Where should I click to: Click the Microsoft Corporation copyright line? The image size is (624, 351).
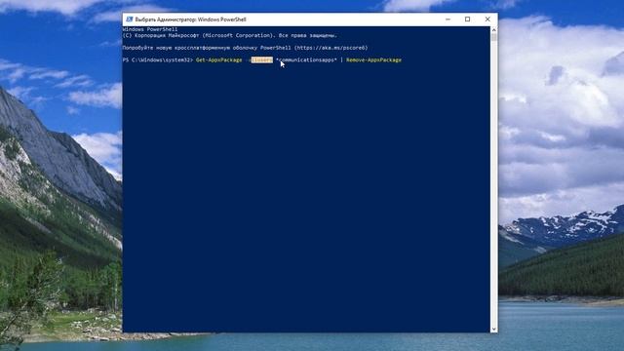coord(230,35)
